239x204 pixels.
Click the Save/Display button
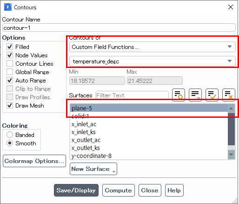(x=76, y=190)
